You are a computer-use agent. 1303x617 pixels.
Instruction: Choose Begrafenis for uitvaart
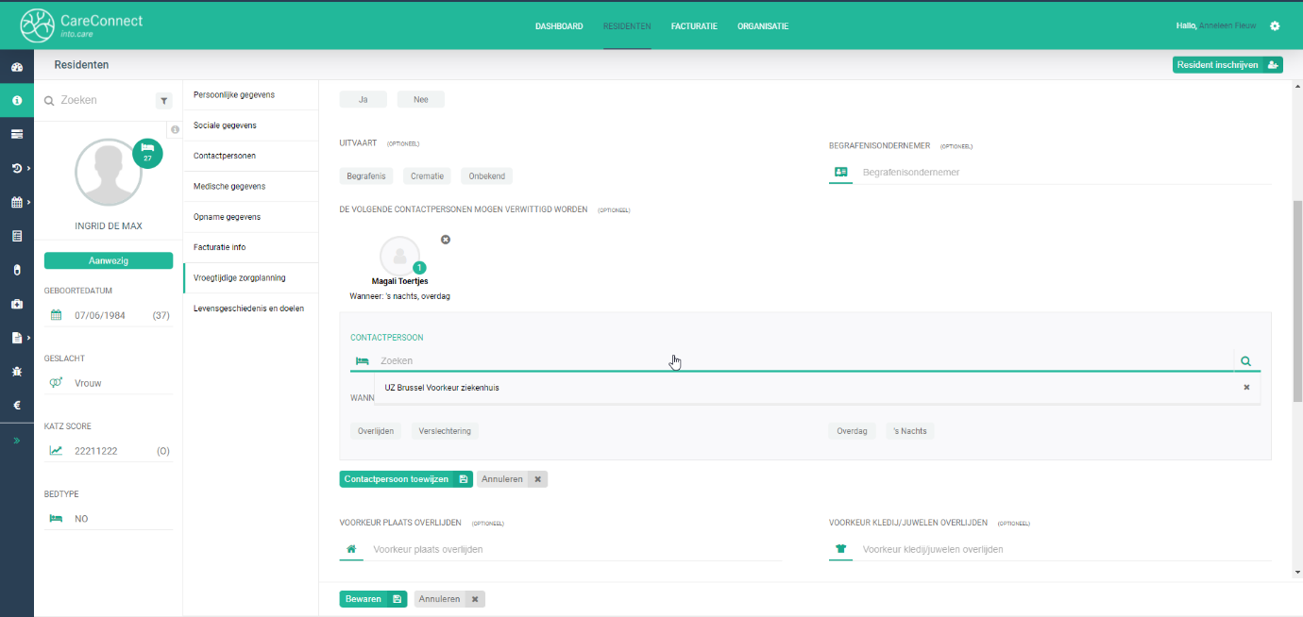point(366,176)
